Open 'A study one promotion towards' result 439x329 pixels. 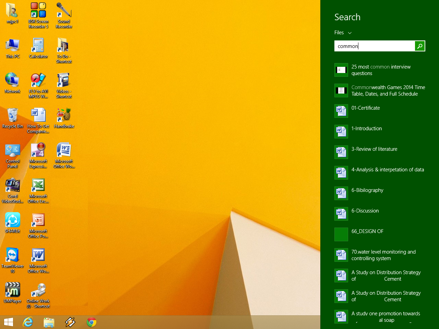pos(380,317)
